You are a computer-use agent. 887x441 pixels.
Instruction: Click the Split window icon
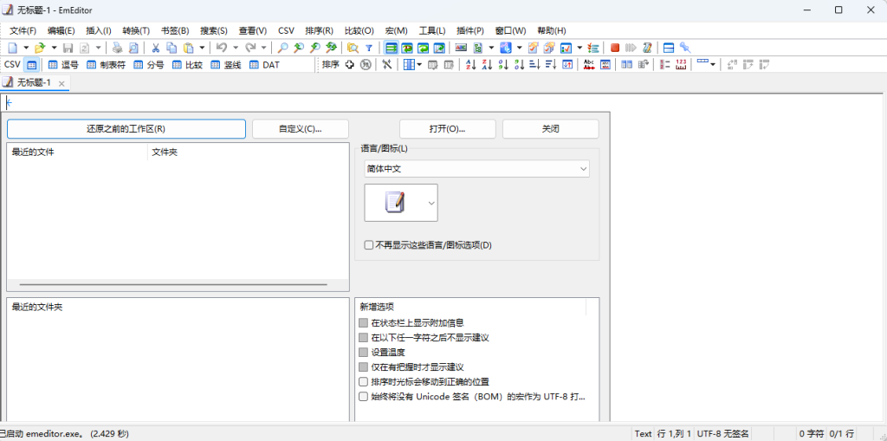point(669,48)
